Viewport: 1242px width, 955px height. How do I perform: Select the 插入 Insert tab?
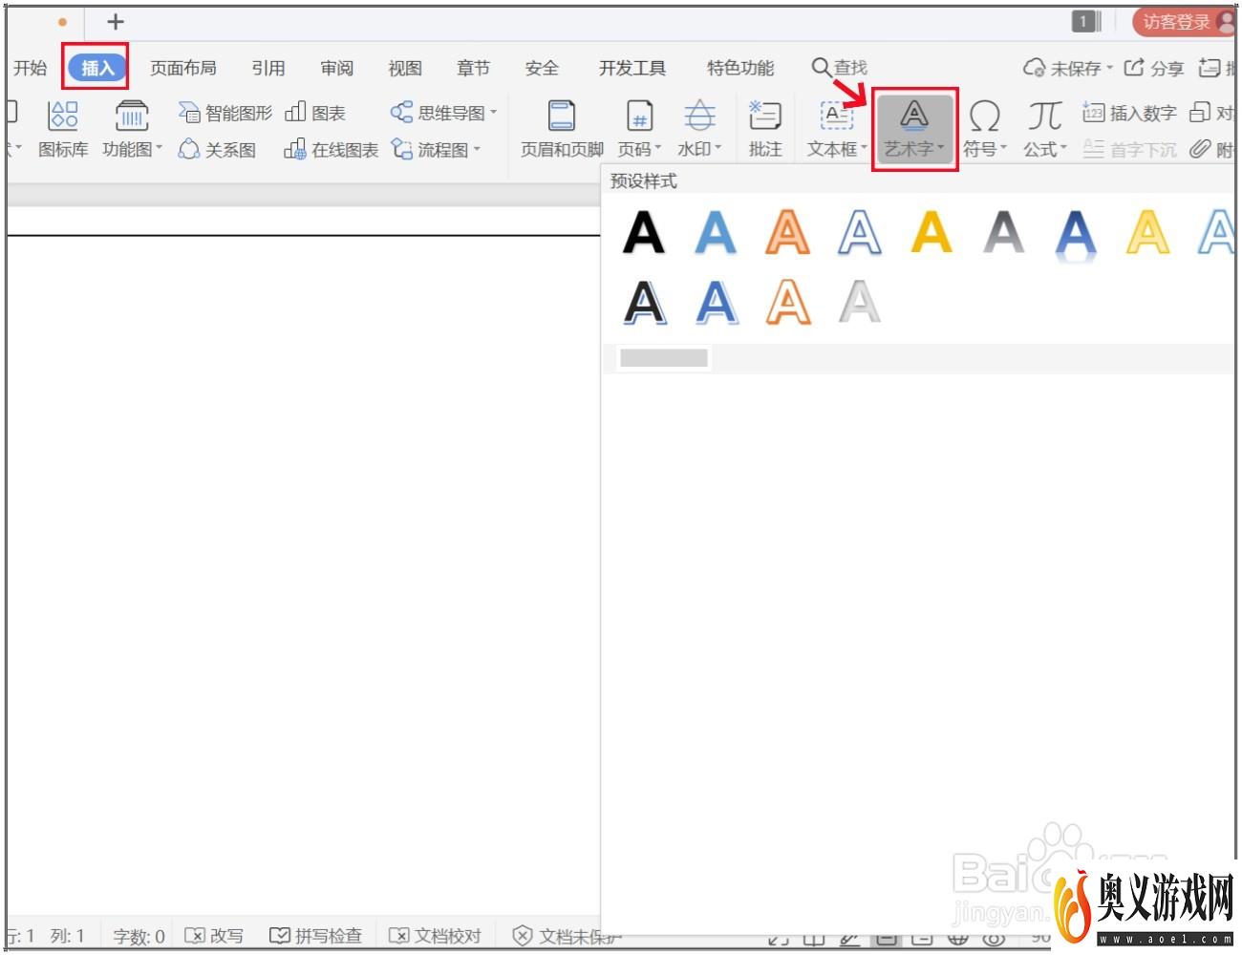tap(97, 68)
